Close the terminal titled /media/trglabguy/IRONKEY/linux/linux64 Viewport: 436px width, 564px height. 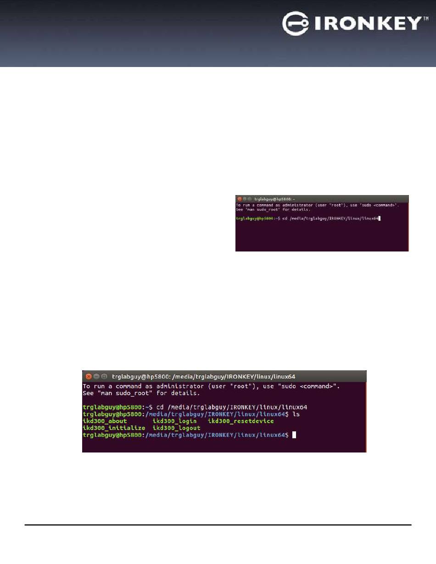(89, 376)
